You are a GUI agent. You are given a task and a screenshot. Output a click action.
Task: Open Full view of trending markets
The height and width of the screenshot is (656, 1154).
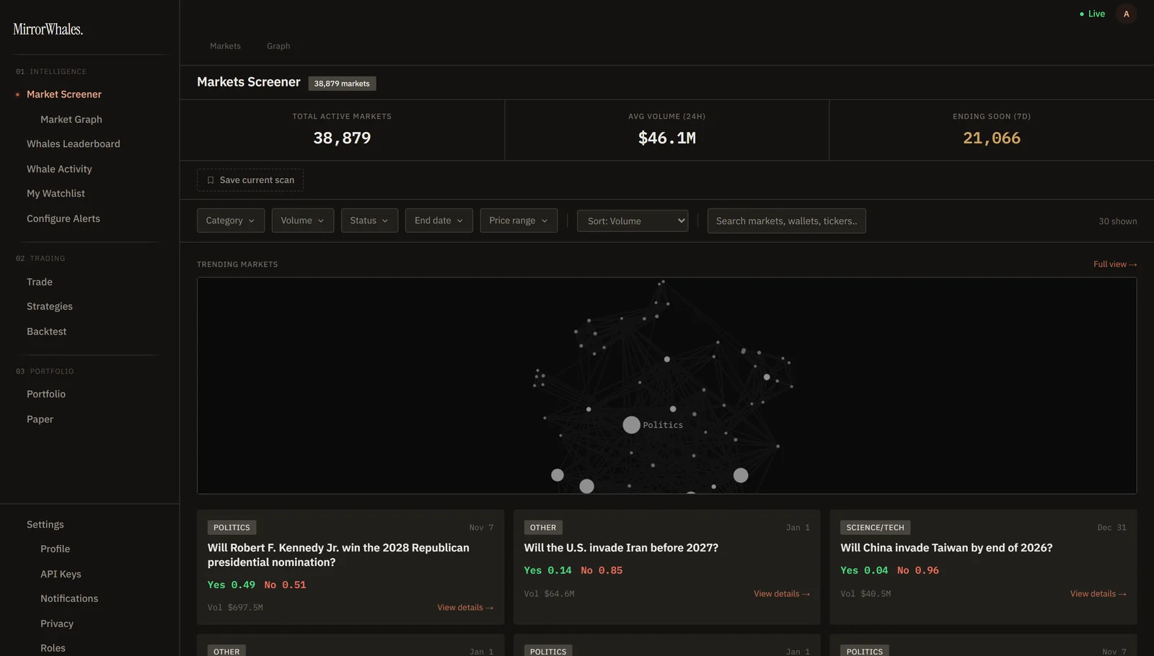[1115, 265]
